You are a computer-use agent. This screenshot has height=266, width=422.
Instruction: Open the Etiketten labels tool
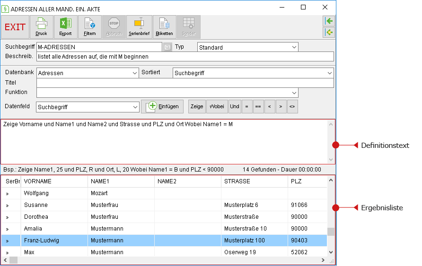(165, 27)
